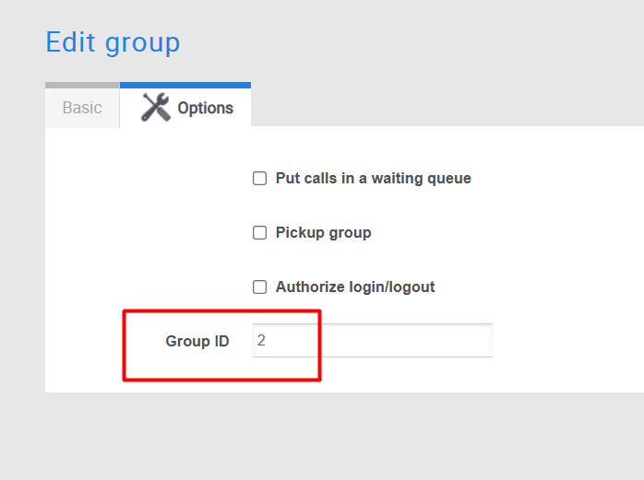Tick the Pickup group checkbox
The width and height of the screenshot is (644, 480).
click(259, 232)
